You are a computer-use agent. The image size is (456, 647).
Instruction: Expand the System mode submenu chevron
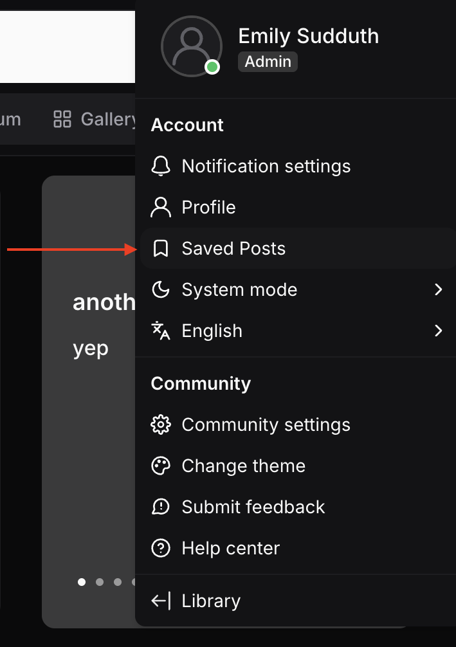click(439, 289)
